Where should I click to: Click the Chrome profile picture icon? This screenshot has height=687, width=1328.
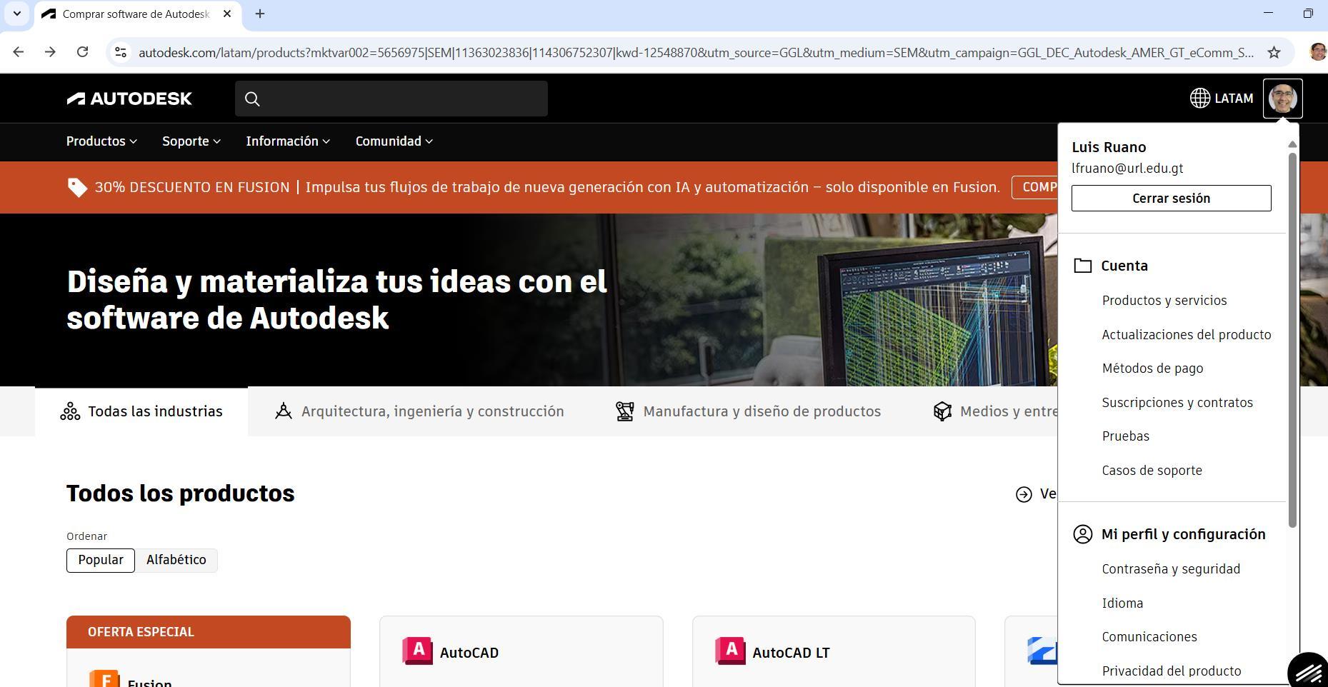[x=1318, y=52]
